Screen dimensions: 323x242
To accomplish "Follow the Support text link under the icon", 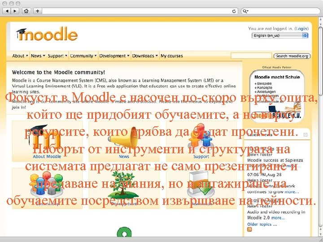I will pos(201,156).
